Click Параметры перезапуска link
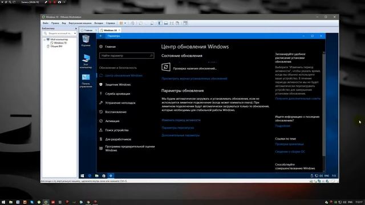 pyautogui.click(x=177, y=128)
